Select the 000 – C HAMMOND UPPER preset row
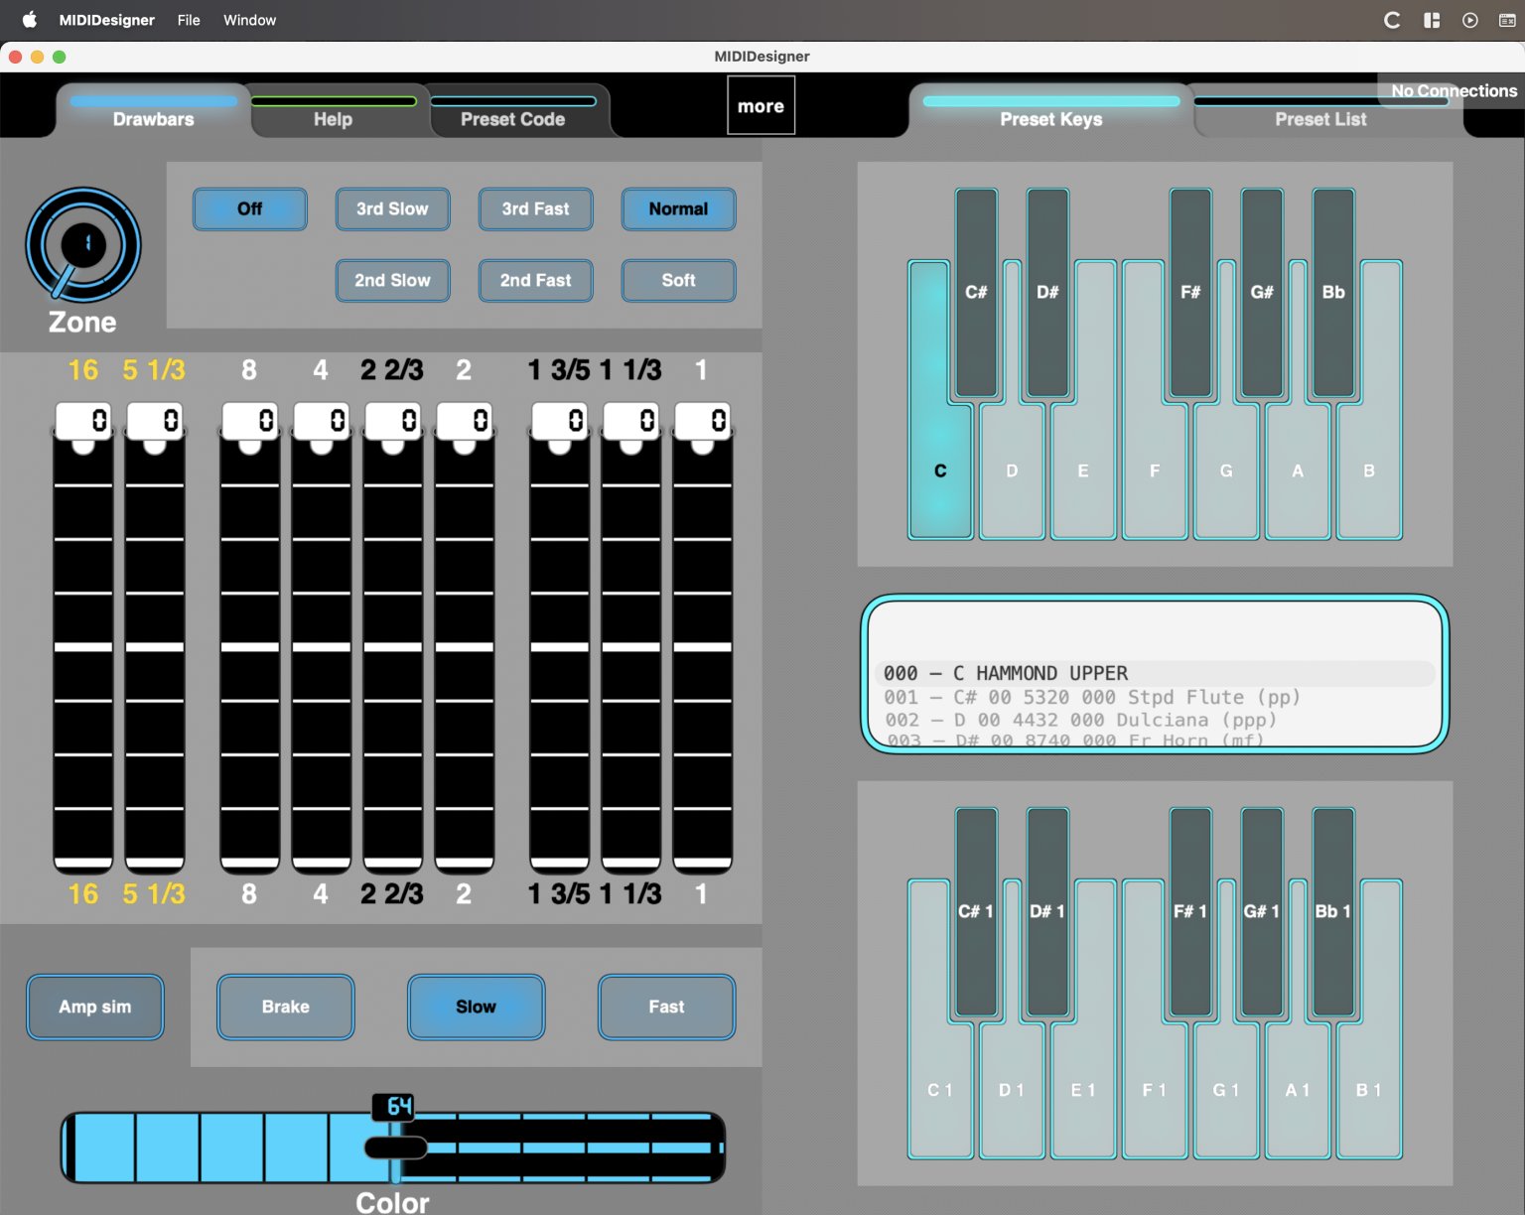Screen dimensions: 1525x1215 (1155, 673)
